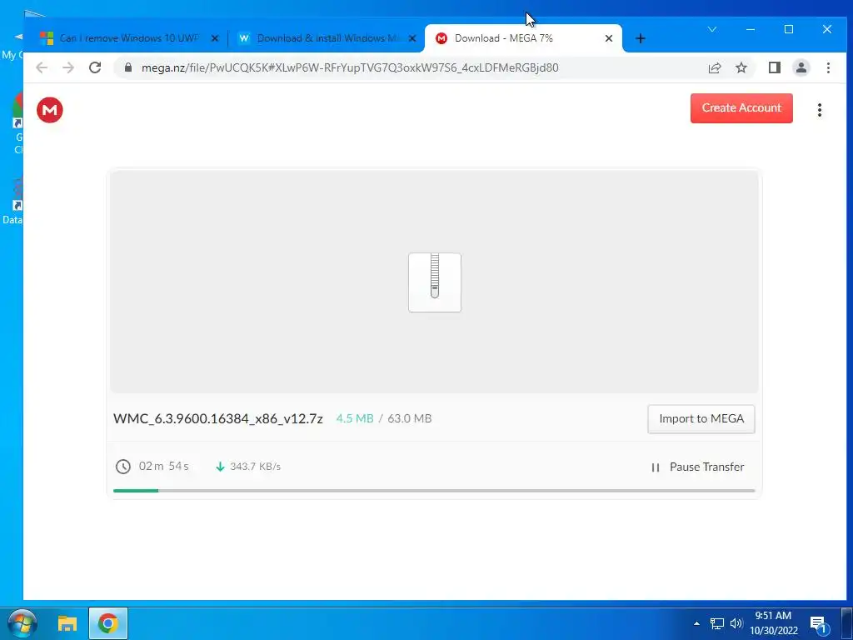Click the 02 m 54 s time remaining
This screenshot has width=853, height=640.
click(164, 466)
